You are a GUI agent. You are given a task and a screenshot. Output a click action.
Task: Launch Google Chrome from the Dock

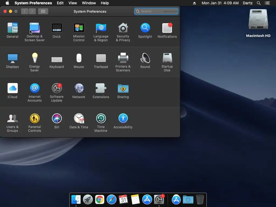(100, 200)
